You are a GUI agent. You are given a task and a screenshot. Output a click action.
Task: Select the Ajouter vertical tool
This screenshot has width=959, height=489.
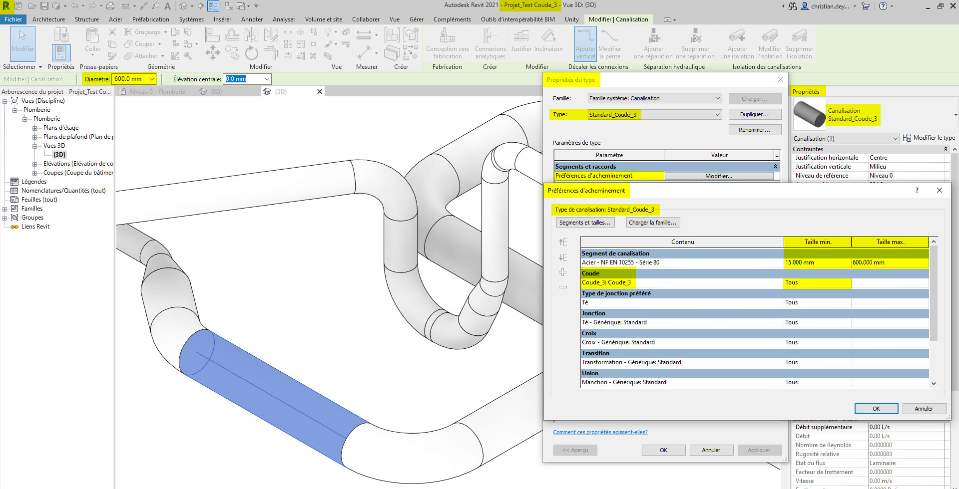click(x=585, y=44)
